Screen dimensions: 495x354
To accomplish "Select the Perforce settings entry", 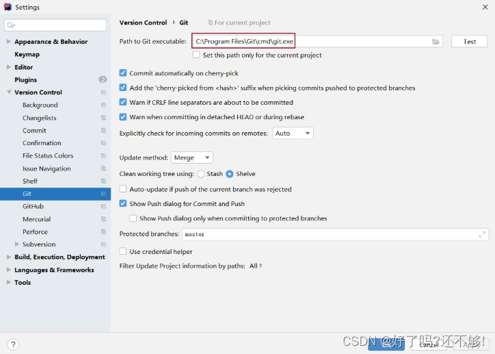I will click(x=35, y=231).
